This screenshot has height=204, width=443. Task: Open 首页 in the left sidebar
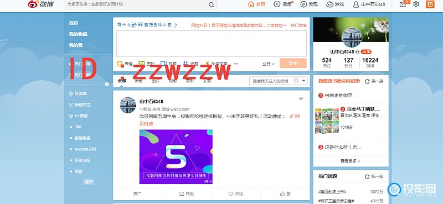click(x=74, y=23)
